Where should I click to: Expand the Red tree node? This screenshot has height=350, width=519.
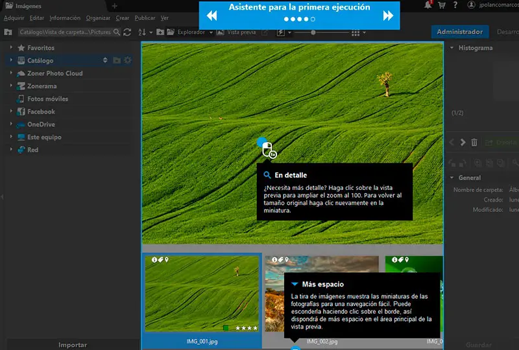[x=11, y=149]
